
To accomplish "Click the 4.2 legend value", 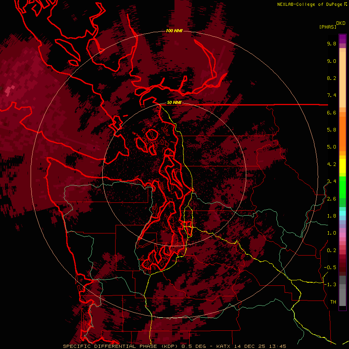I will (x=332, y=164).
